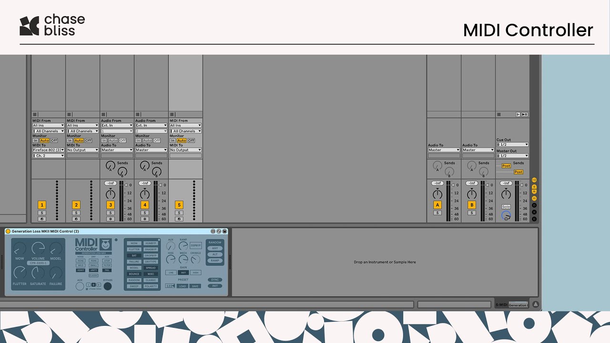Open track 2 No Output dropdown

pos(82,150)
